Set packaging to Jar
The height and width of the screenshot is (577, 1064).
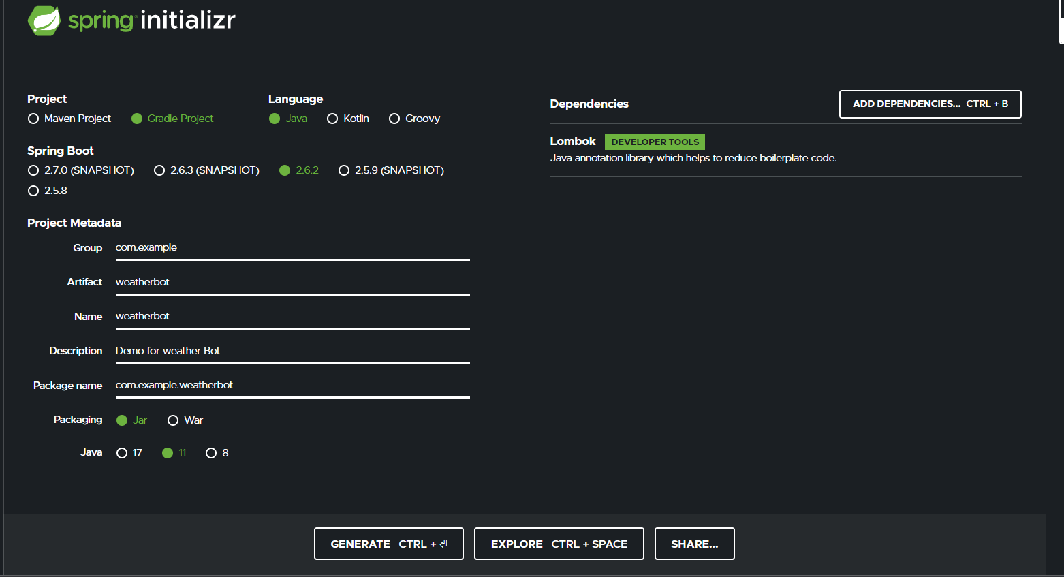(x=132, y=420)
